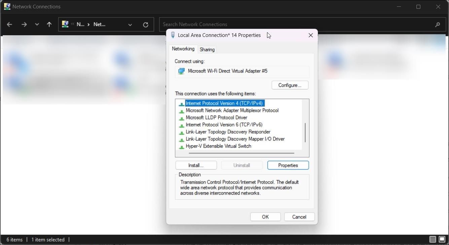Image resolution: width=449 pixels, height=245 pixels.
Task: Close the Local Area Connection Properties dialog
Action: click(x=310, y=35)
